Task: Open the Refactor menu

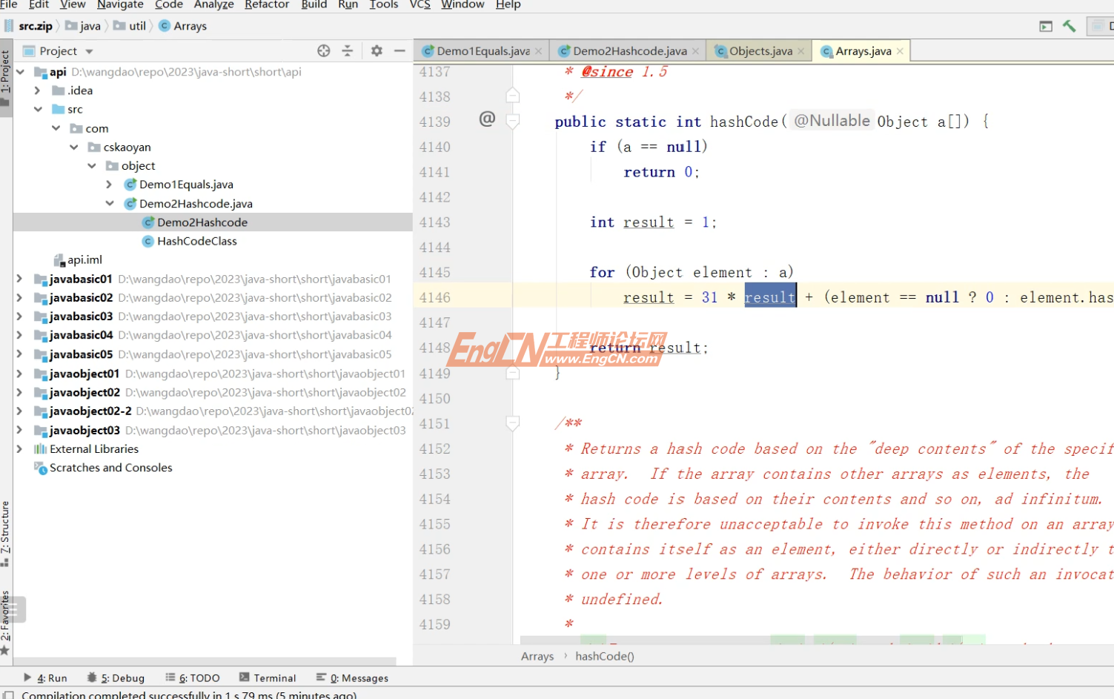Action: (267, 4)
